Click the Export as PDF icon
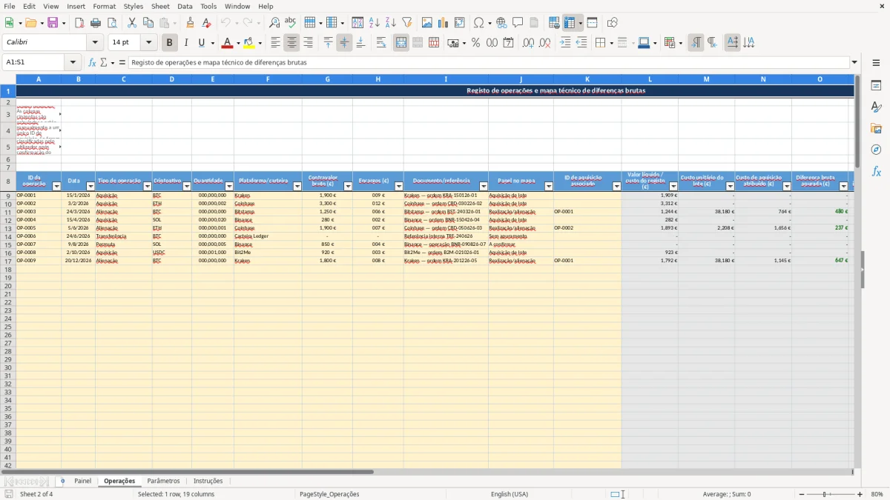Image resolution: width=890 pixels, height=500 pixels. 79,23
